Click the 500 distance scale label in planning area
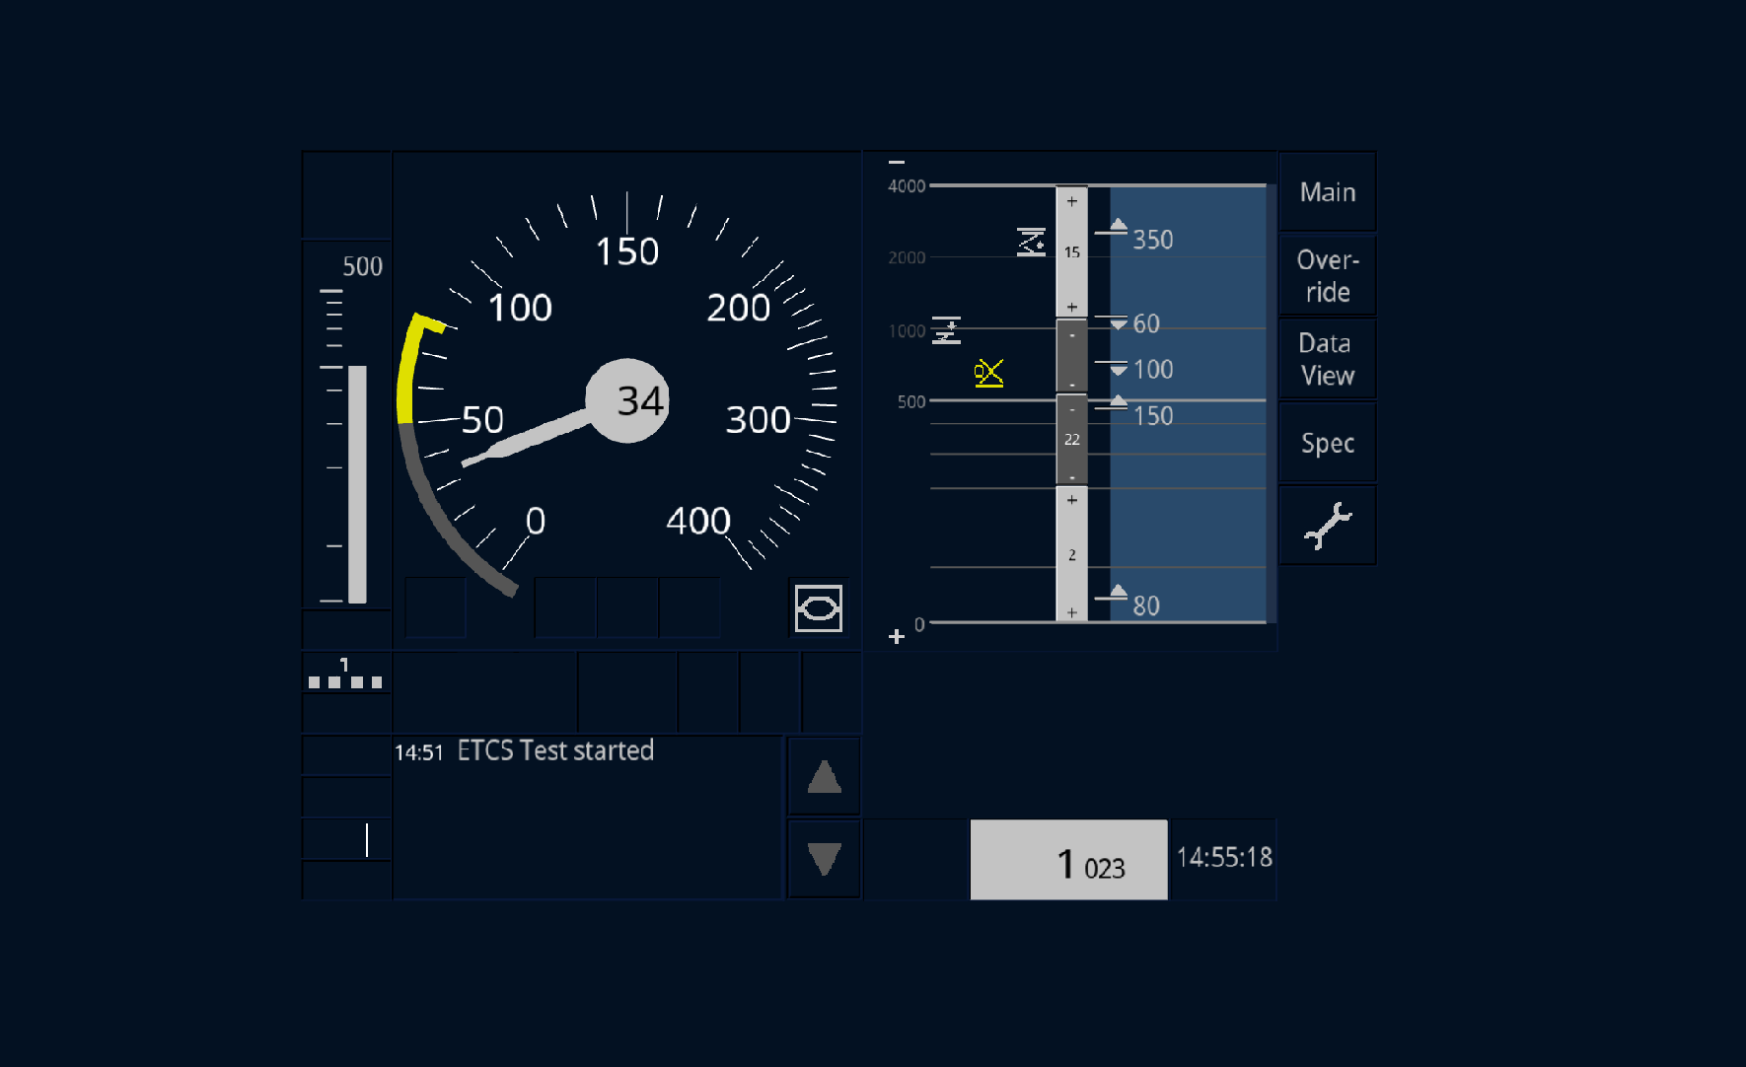1746x1067 pixels. pyautogui.click(x=911, y=402)
